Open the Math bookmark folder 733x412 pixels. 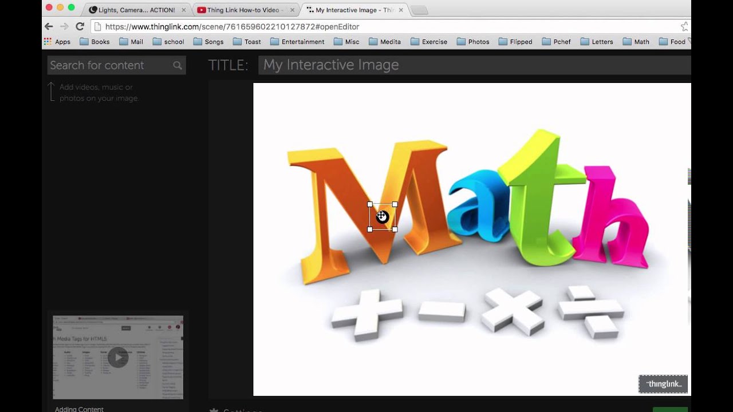(636, 42)
